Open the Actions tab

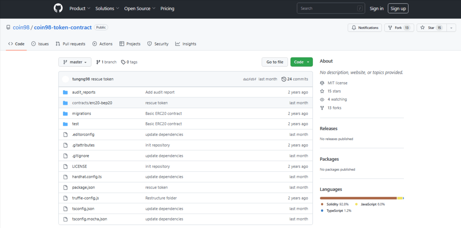click(102, 44)
